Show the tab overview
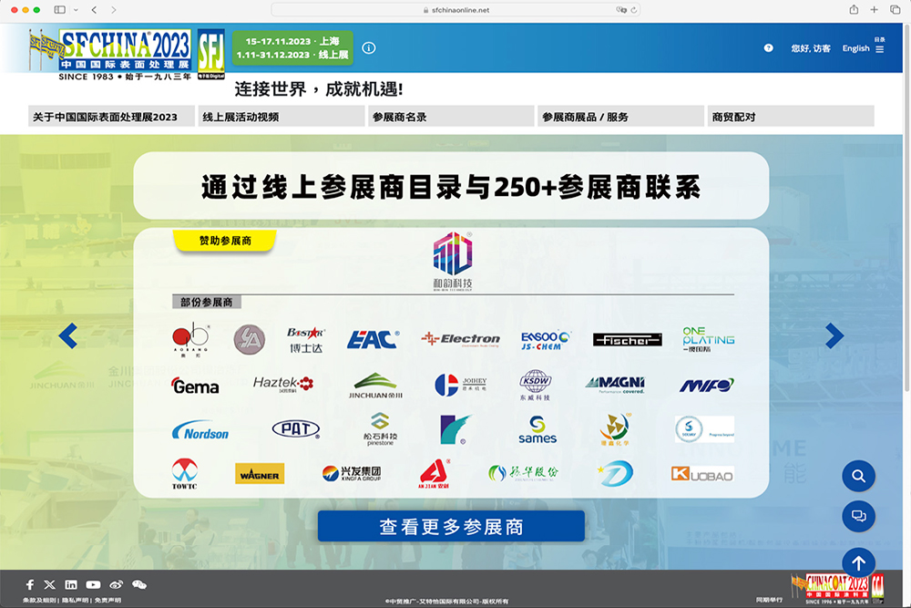The width and height of the screenshot is (911, 608). tap(895, 10)
